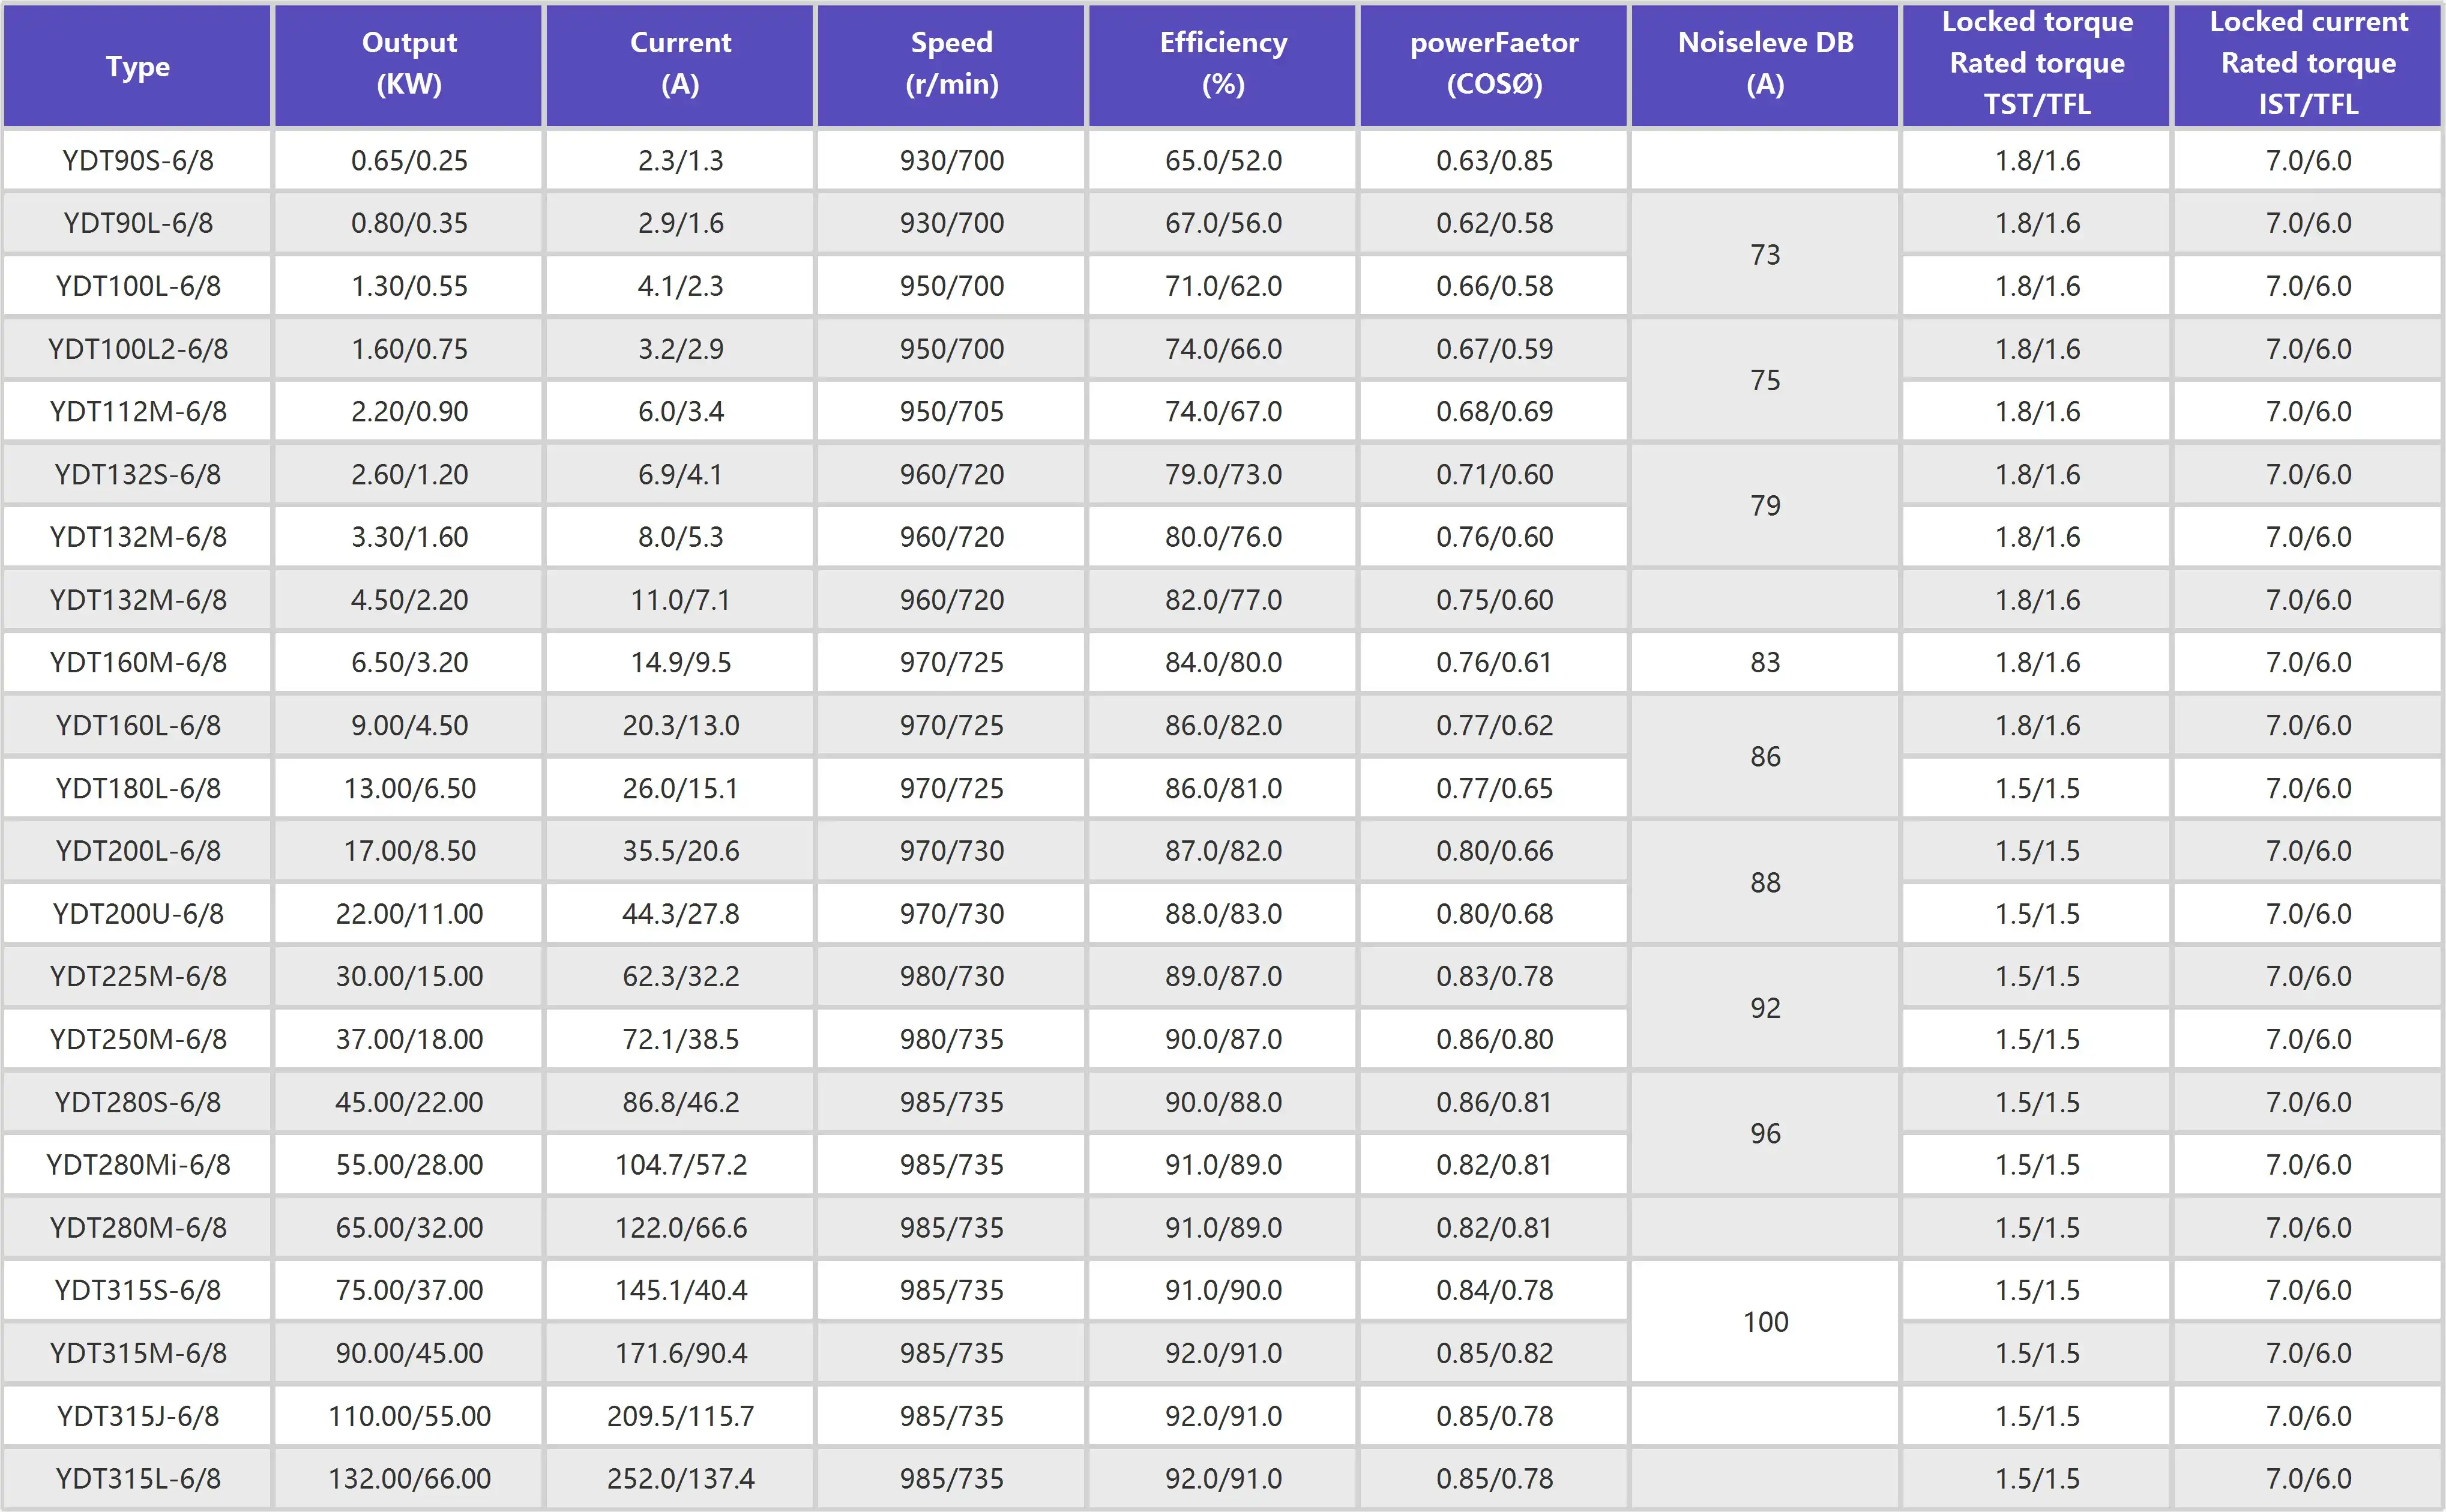Click the Locked torque TST/TFL header
The width and height of the screenshot is (2446, 1512).
2037,63
